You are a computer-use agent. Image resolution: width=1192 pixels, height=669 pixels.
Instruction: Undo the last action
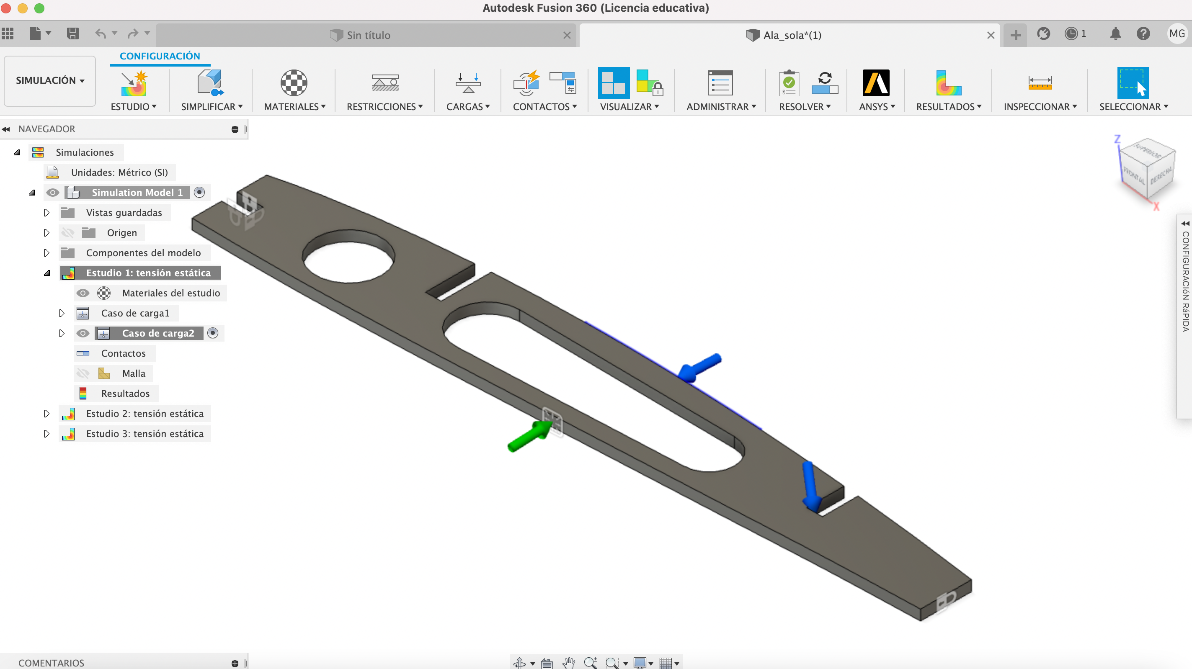coord(101,34)
